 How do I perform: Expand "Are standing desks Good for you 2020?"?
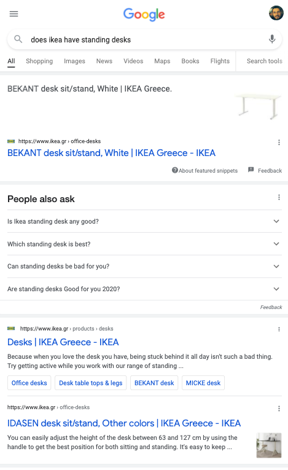(x=144, y=289)
